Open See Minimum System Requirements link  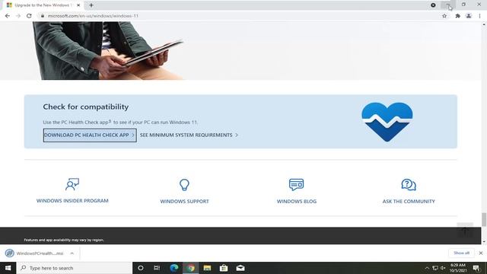tap(189, 135)
